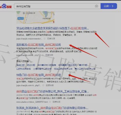Image resolution: width=121 pixels, height=115 pixels.
Task: Click the Baidu paw logo
Action: coord(6,6)
